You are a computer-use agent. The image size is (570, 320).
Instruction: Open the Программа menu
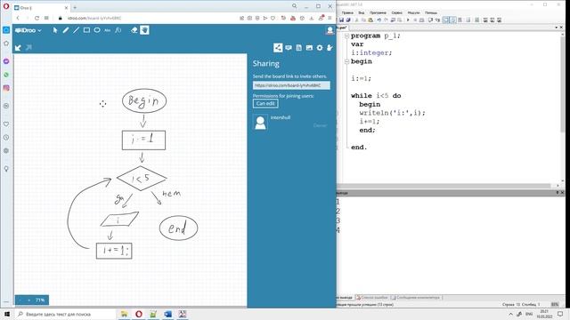tap(378, 12)
